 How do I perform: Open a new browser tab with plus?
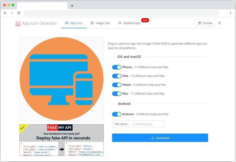[72, 6]
